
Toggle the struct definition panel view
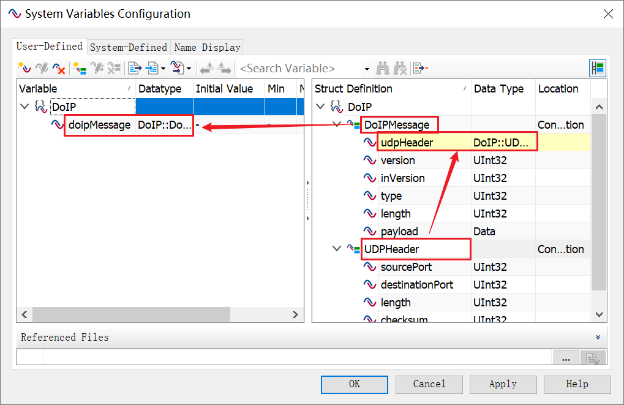(597, 68)
